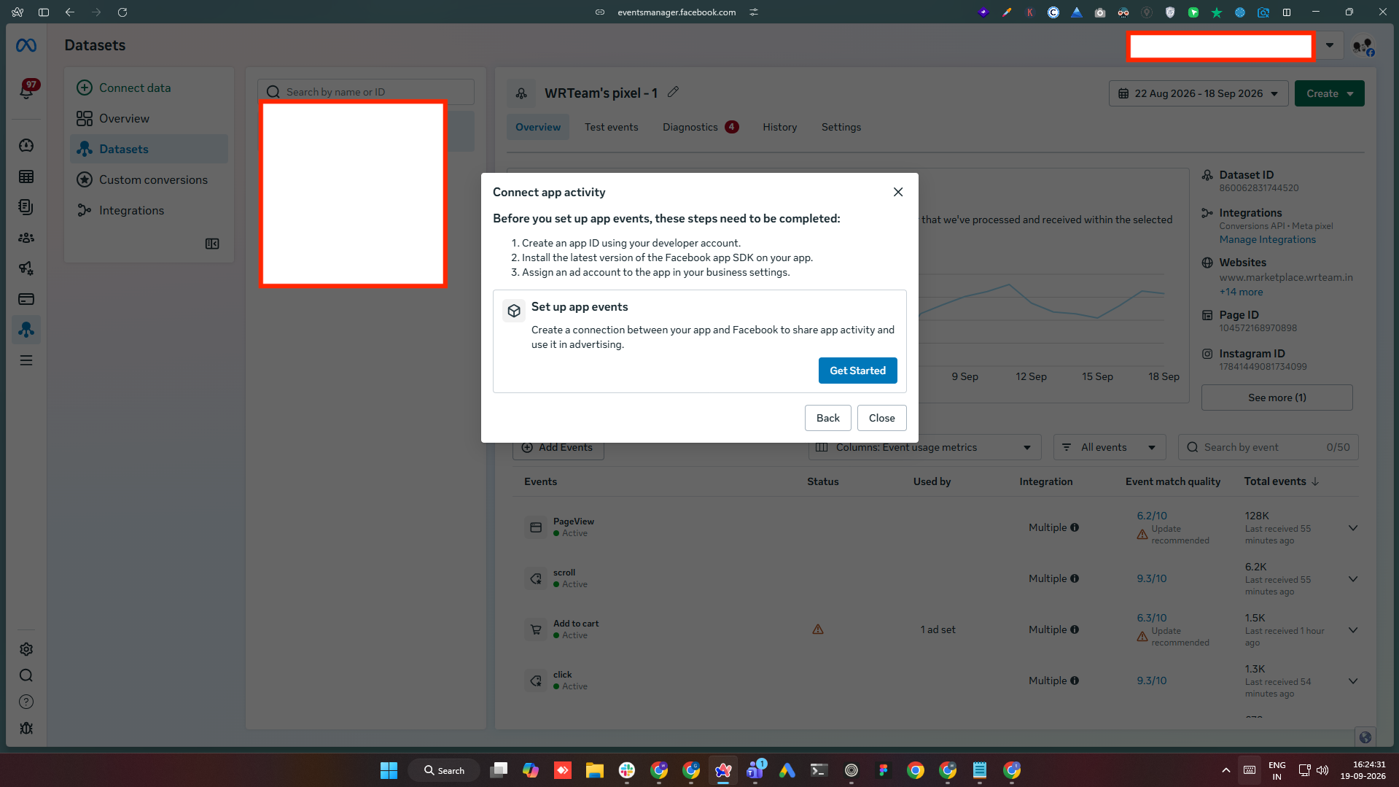Click the profile avatar icon
The image size is (1399, 787).
[x=1363, y=47]
